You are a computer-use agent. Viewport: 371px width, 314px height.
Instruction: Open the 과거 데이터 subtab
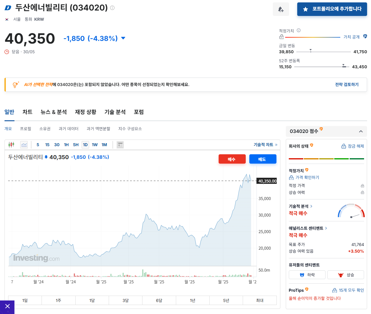(x=69, y=128)
